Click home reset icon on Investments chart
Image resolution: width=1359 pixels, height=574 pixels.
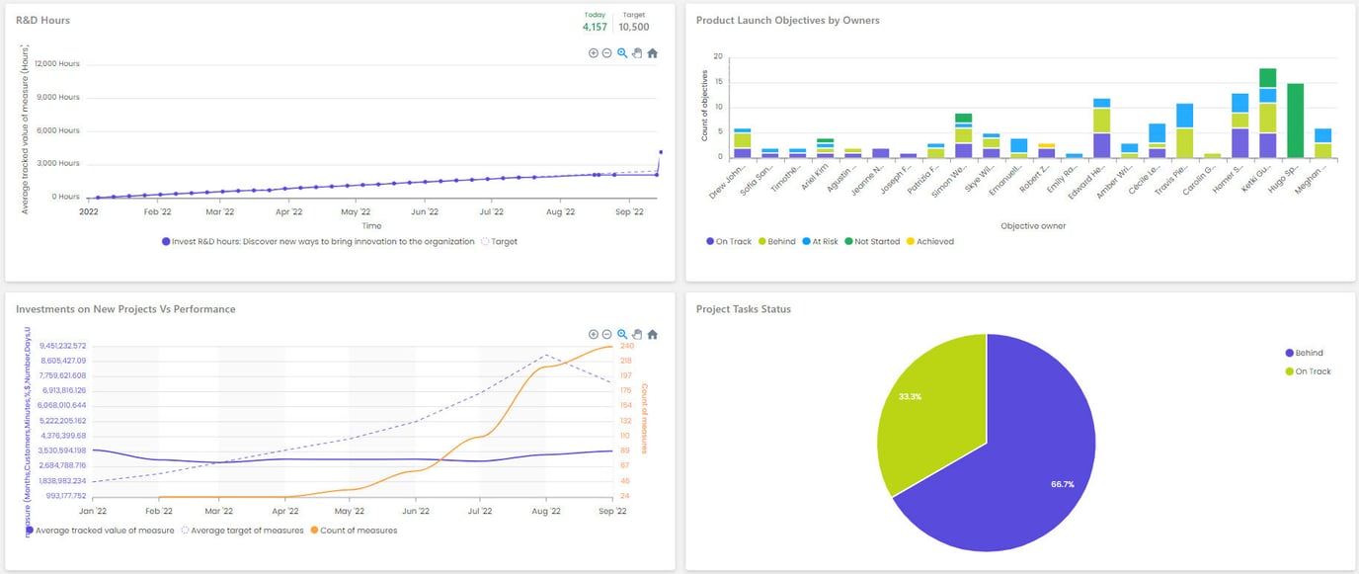[x=652, y=334]
